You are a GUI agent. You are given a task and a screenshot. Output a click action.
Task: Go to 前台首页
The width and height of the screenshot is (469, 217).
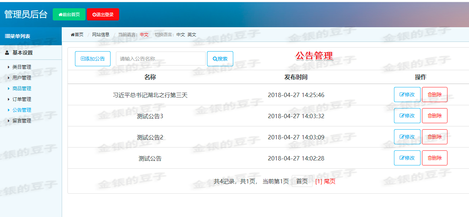[x=69, y=14]
